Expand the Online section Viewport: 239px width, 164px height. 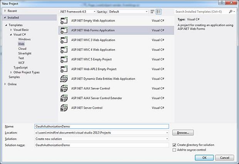tap(5, 84)
